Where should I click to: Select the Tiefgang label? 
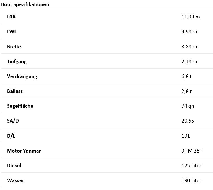pos(17,62)
